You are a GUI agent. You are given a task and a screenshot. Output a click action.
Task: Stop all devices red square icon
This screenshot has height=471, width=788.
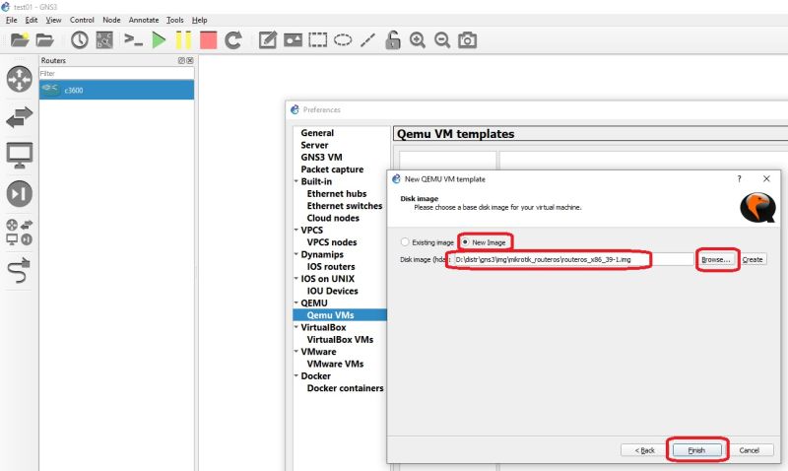[208, 39]
